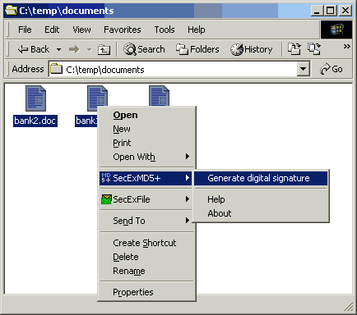
Task: Expand the Send To submenu
Action: click(146, 221)
